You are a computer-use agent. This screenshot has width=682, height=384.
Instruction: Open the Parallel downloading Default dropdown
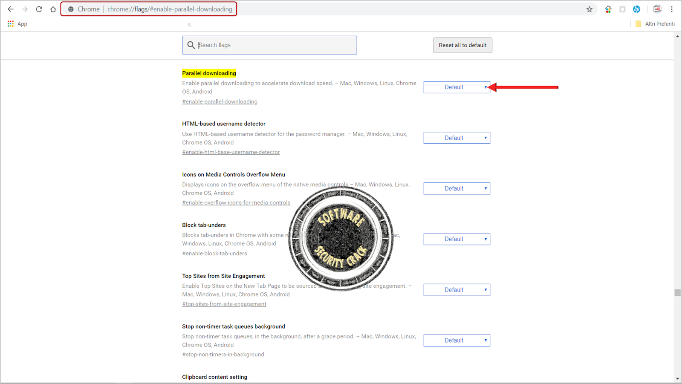(457, 87)
